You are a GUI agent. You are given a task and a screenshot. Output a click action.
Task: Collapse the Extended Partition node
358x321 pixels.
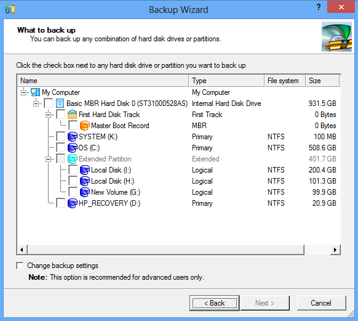[x=48, y=159]
